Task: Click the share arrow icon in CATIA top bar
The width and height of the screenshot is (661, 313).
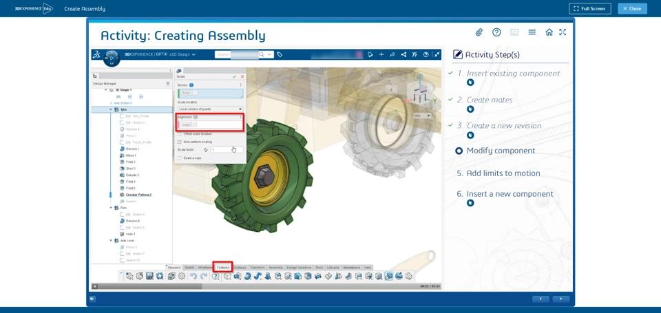Action: pyautogui.click(x=392, y=54)
